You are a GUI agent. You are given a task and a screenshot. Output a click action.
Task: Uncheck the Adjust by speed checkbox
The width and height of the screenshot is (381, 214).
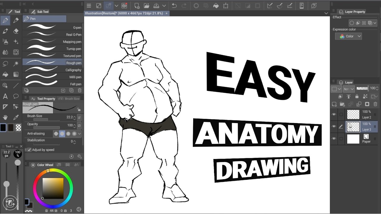point(29,150)
